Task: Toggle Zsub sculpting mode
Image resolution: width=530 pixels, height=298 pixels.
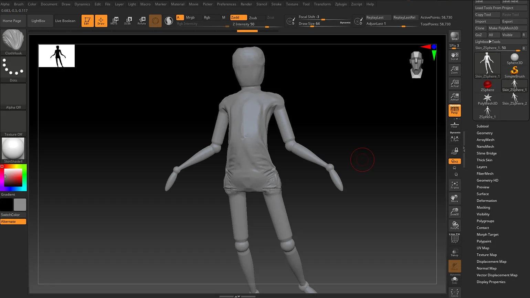Action: tap(253, 18)
